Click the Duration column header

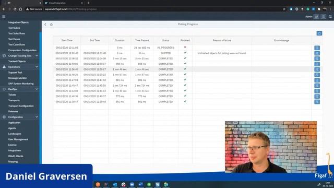pos(120,40)
